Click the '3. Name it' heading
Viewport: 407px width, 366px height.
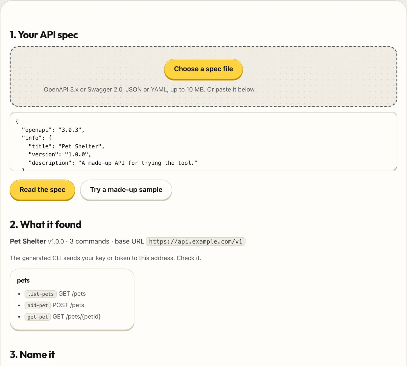[x=32, y=355]
